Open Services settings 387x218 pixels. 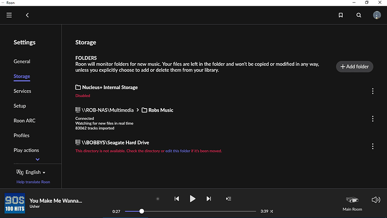coord(22,91)
